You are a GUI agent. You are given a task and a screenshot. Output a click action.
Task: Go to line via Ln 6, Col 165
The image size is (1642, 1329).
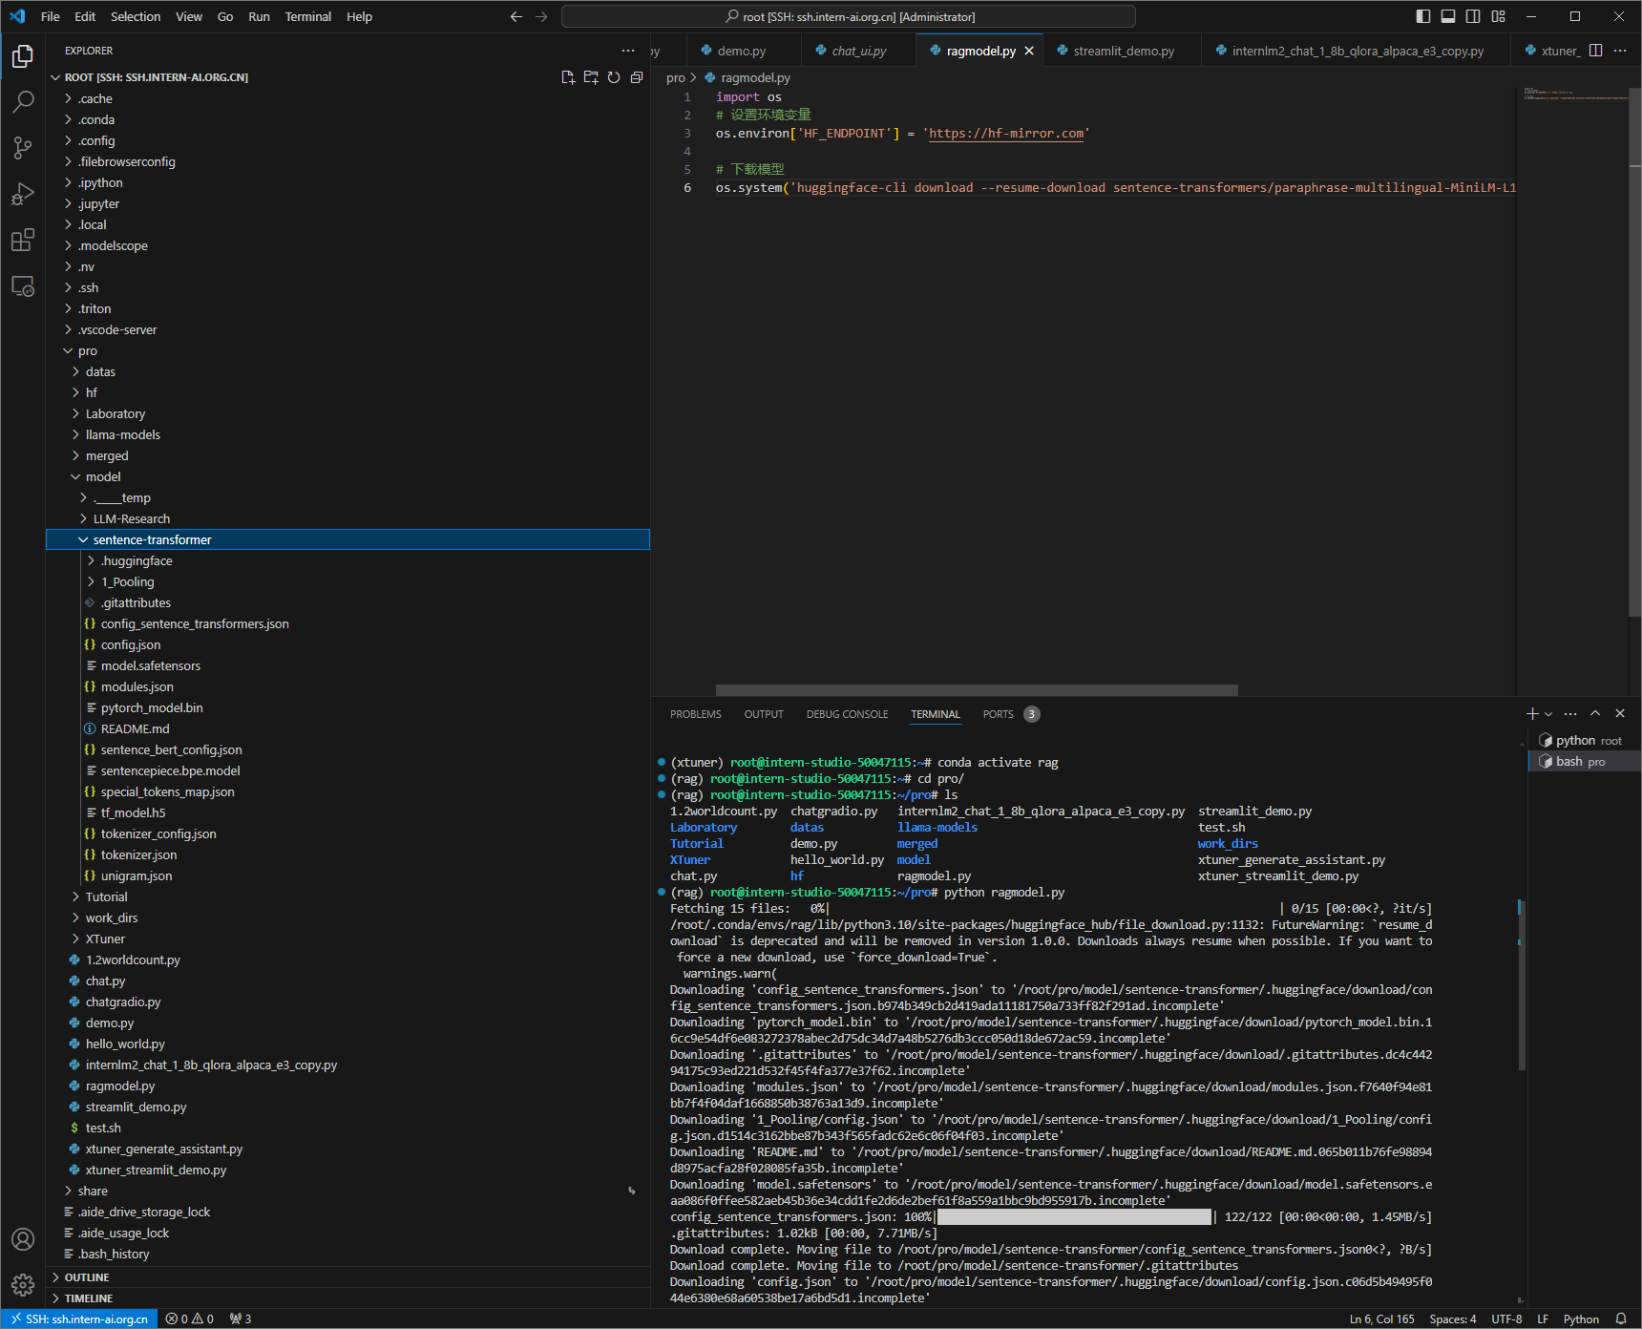pos(1381,1319)
